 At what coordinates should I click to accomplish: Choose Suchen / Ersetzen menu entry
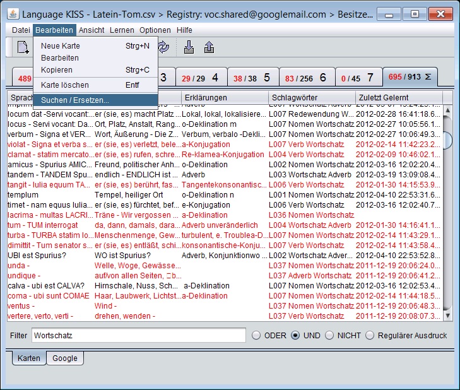(96, 100)
